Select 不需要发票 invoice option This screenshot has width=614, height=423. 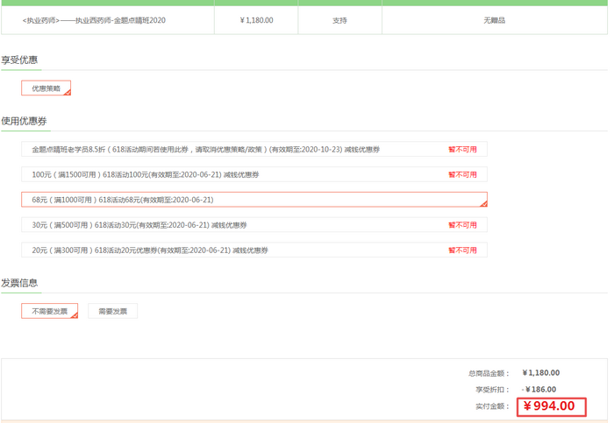tap(49, 311)
